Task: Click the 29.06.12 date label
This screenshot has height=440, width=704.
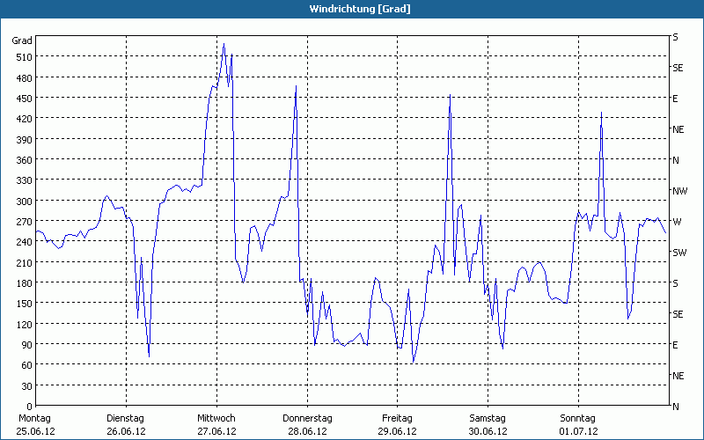Action: coord(398,431)
